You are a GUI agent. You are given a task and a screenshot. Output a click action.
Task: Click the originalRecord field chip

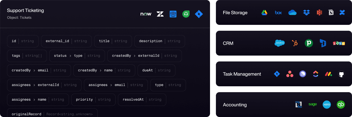52,114
